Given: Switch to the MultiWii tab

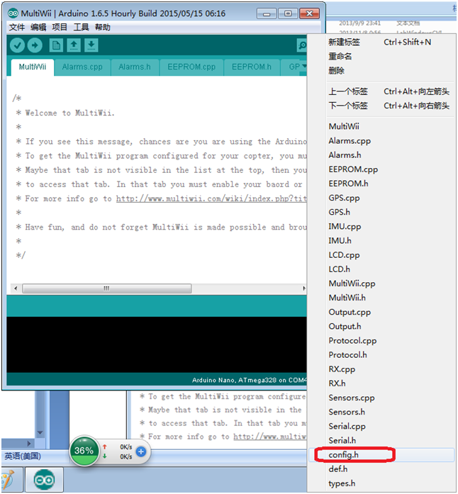Looking at the screenshot, I should [x=33, y=67].
